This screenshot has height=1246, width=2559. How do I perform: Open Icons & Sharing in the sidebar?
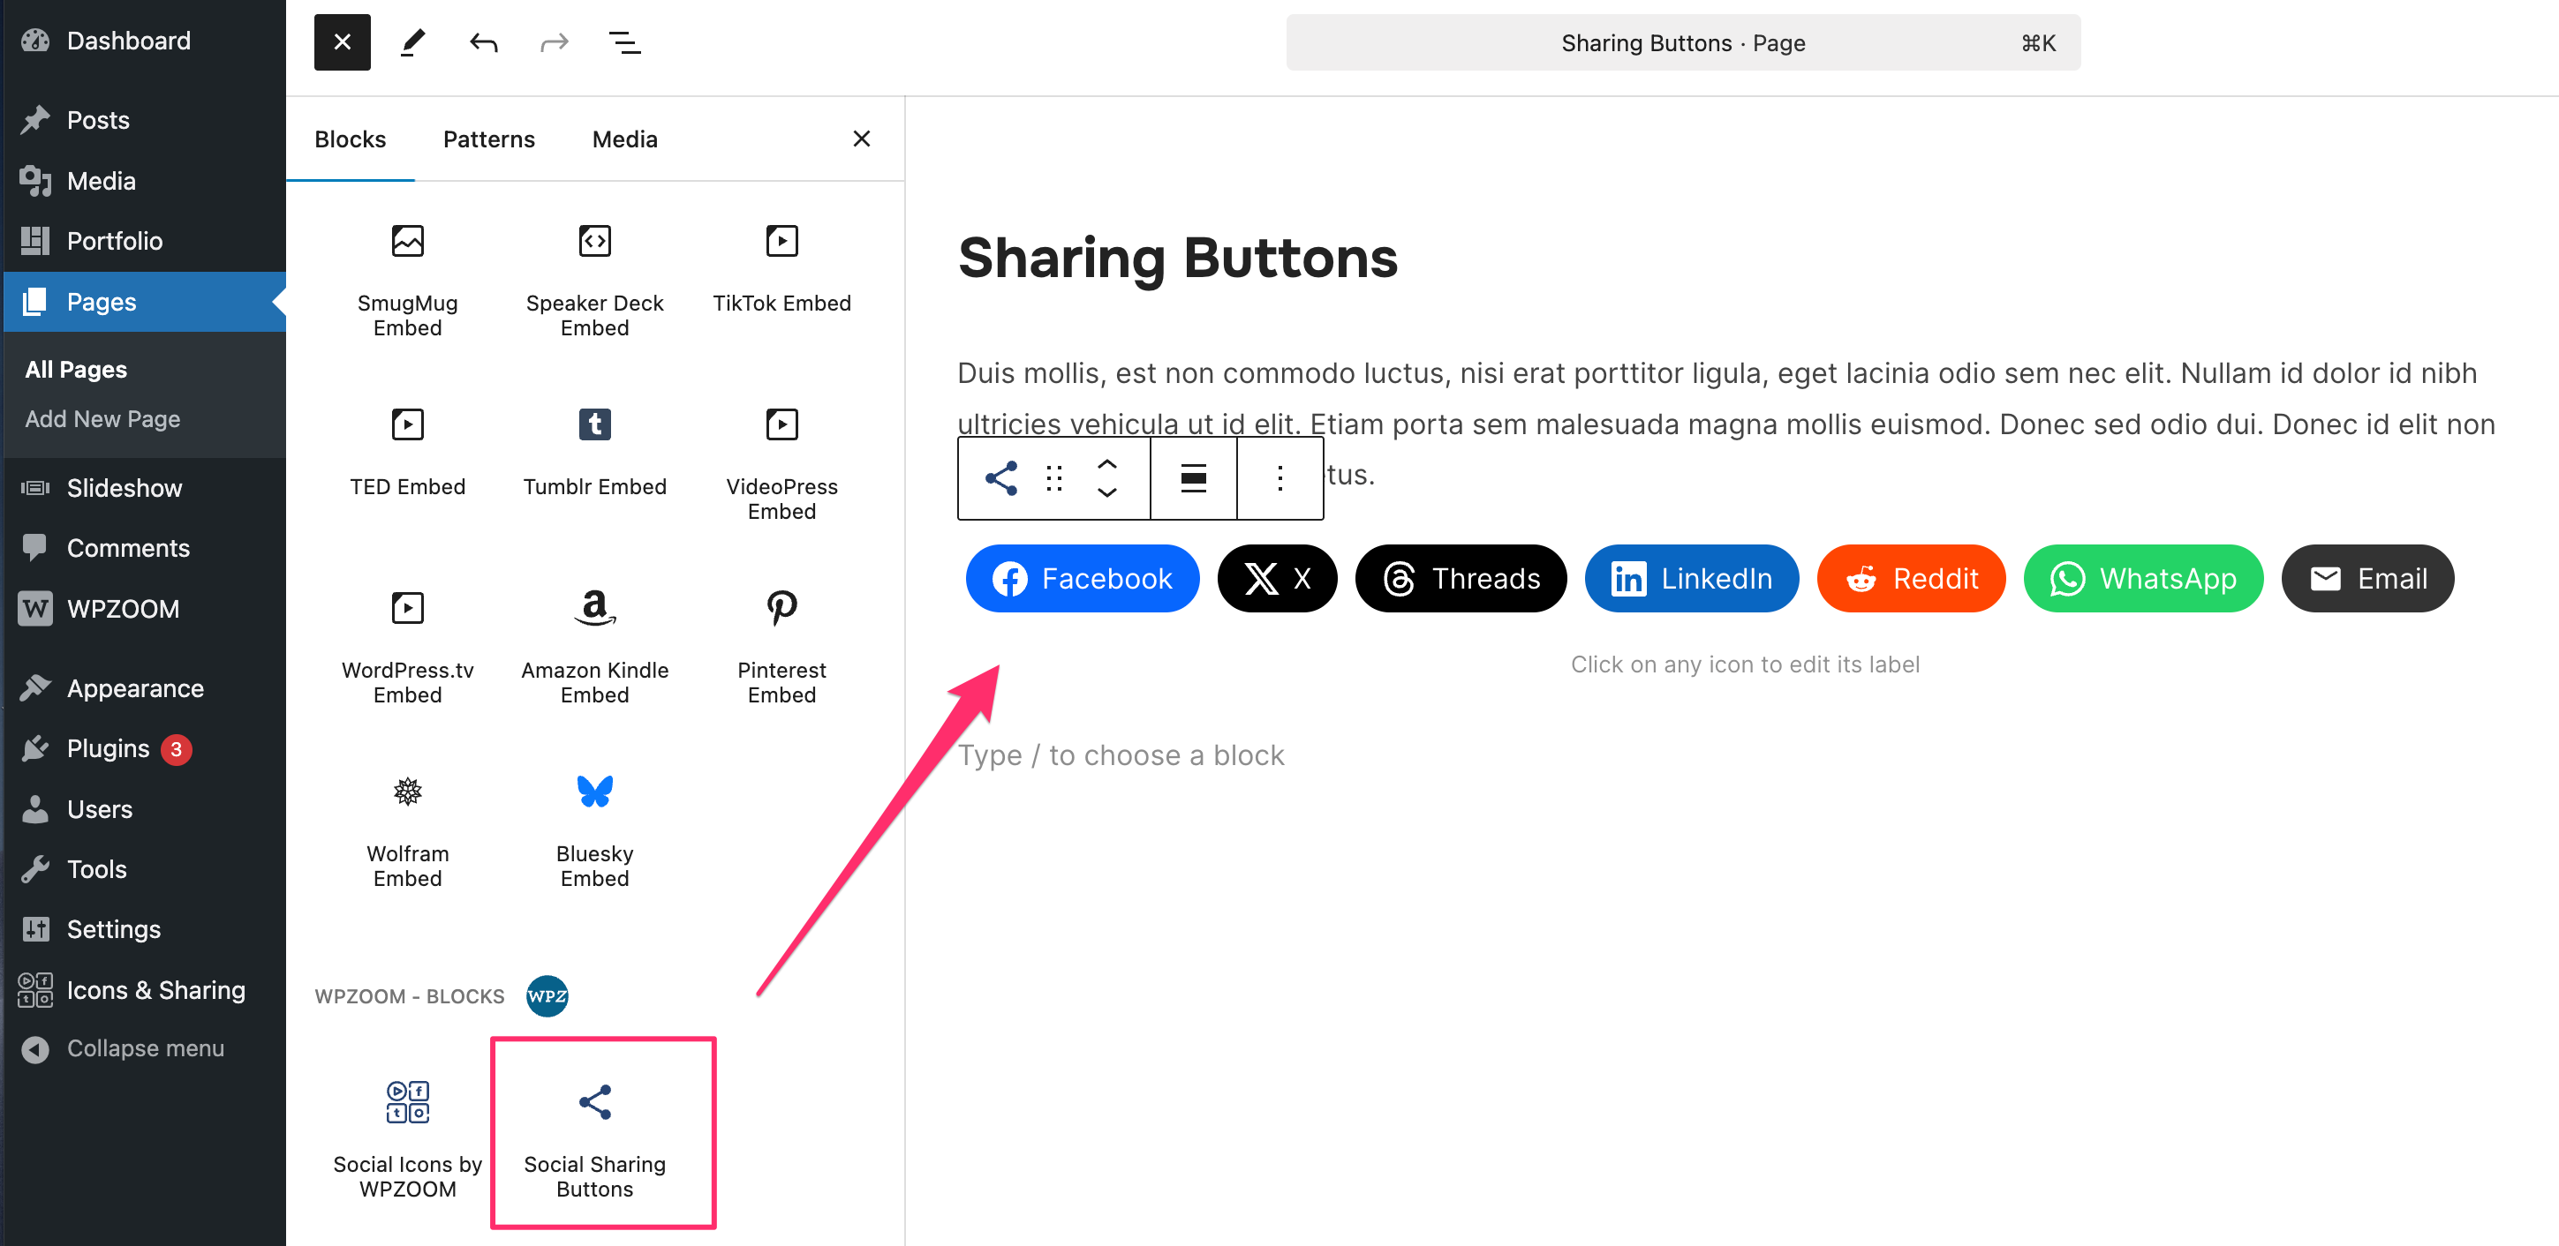pos(143,990)
